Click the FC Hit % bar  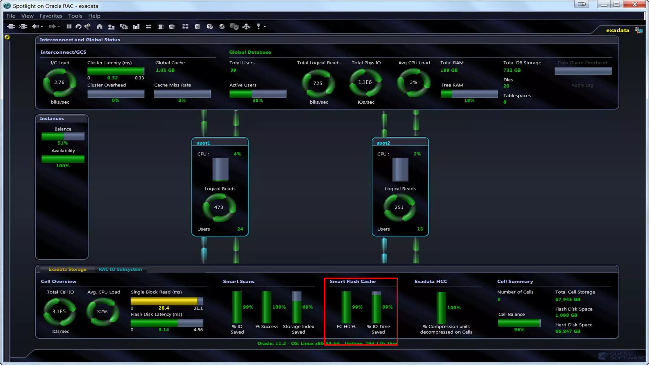pos(346,307)
